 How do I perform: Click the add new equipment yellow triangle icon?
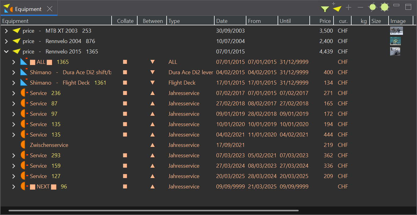(x=337, y=9)
